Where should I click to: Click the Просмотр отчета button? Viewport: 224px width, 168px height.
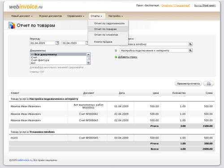tap(188, 84)
